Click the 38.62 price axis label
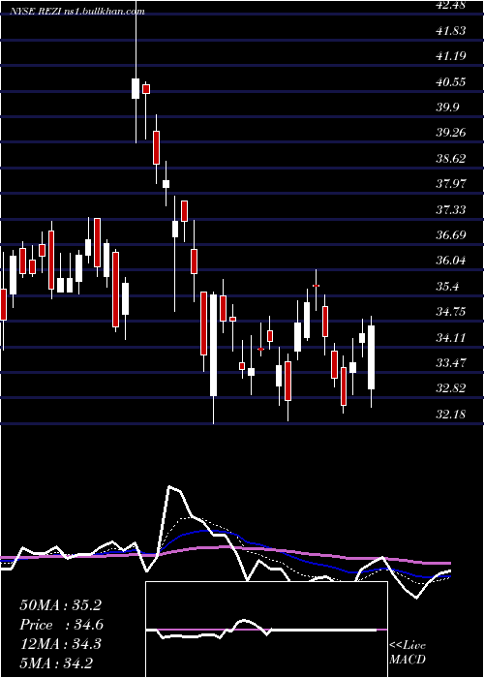Image resolution: width=484 pixels, height=678 pixels. tap(452, 158)
